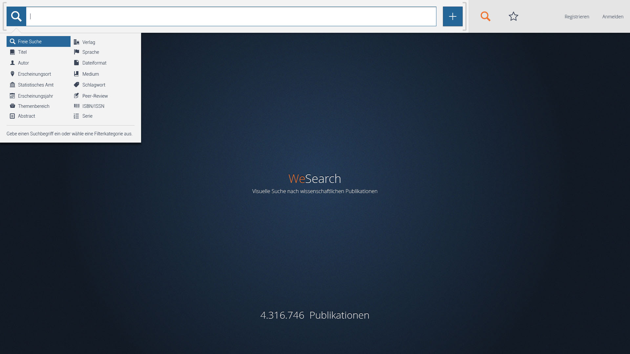Choose the Erscheinungsjahr filter label

point(35,96)
